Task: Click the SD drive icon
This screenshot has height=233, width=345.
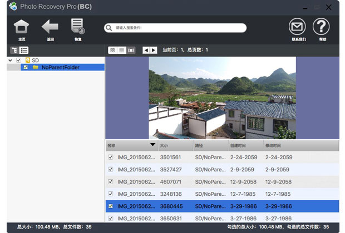Action: click(x=27, y=60)
